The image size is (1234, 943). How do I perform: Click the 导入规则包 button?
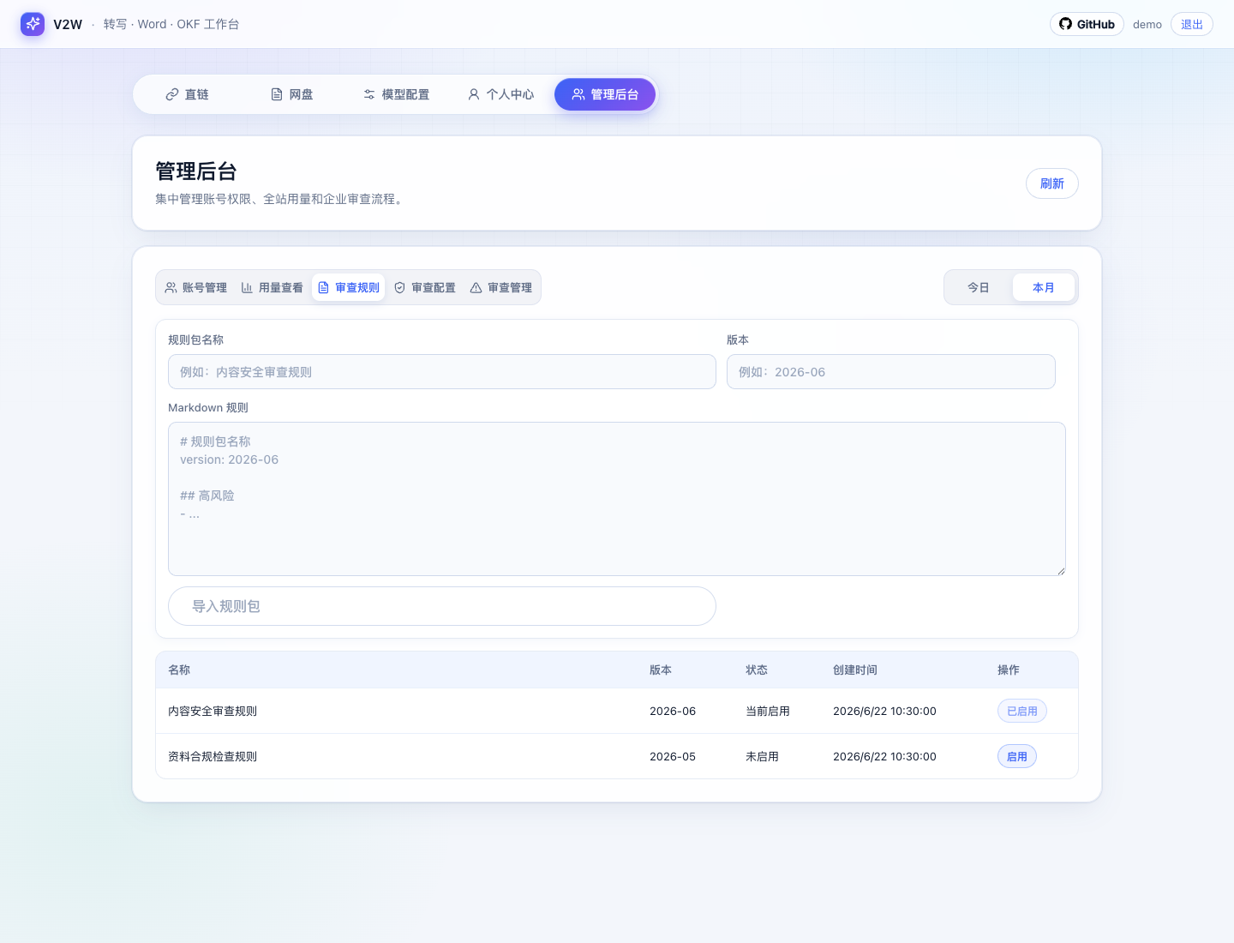[442, 606]
